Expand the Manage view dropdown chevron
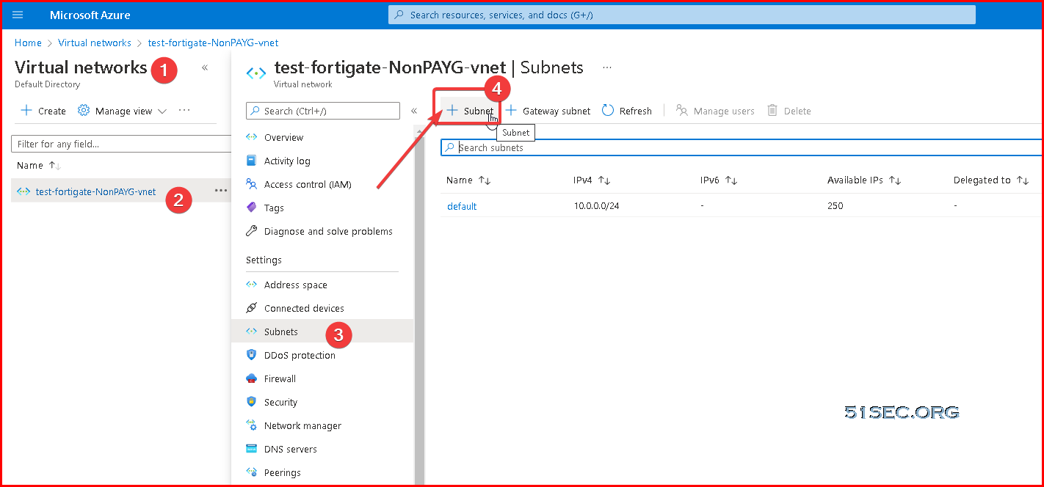The height and width of the screenshot is (487, 1044). coord(162,111)
